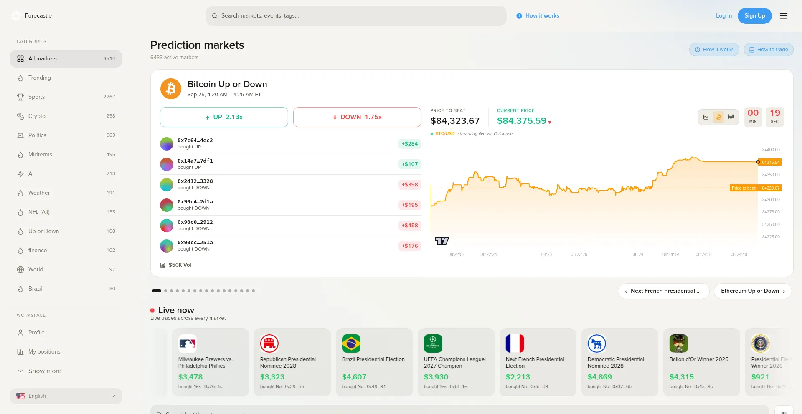802x414 pixels.
Task: Switch chart to line view
Action: (x=706, y=117)
